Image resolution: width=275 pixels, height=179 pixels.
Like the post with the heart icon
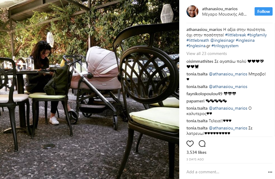pyautogui.click(x=190, y=144)
